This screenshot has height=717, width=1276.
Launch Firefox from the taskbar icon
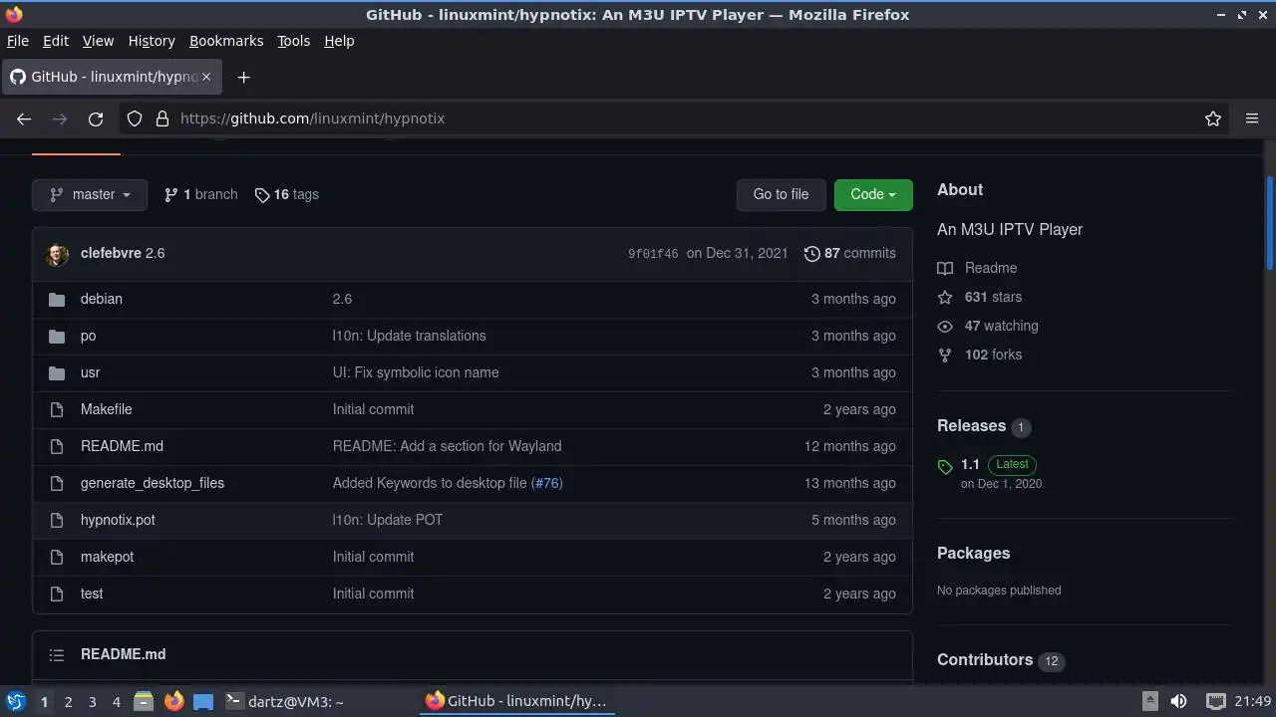click(173, 701)
